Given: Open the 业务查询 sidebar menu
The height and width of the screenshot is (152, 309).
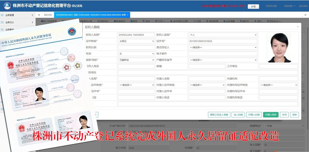Looking at the screenshot, I should tap(9, 30).
